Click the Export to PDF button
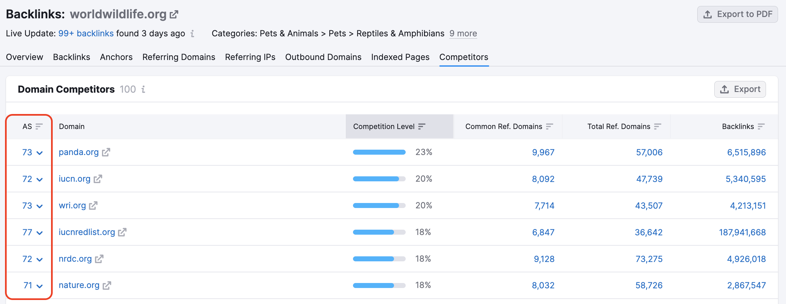 pos(738,14)
